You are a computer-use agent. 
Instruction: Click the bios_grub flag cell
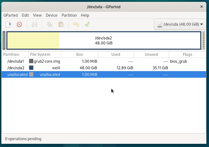pos(179,61)
